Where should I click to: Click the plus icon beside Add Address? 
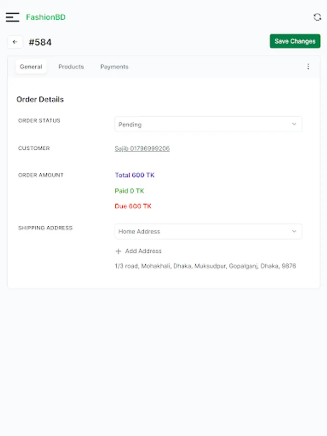tap(118, 251)
